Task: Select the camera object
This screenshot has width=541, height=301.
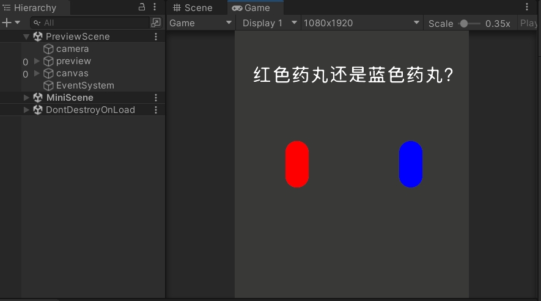Action: (72, 49)
